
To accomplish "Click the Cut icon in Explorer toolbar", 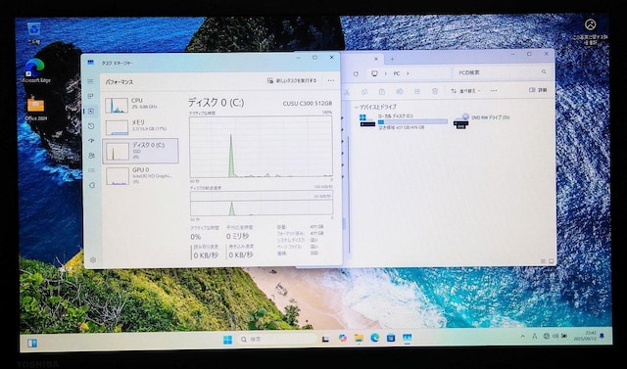I will point(347,92).
